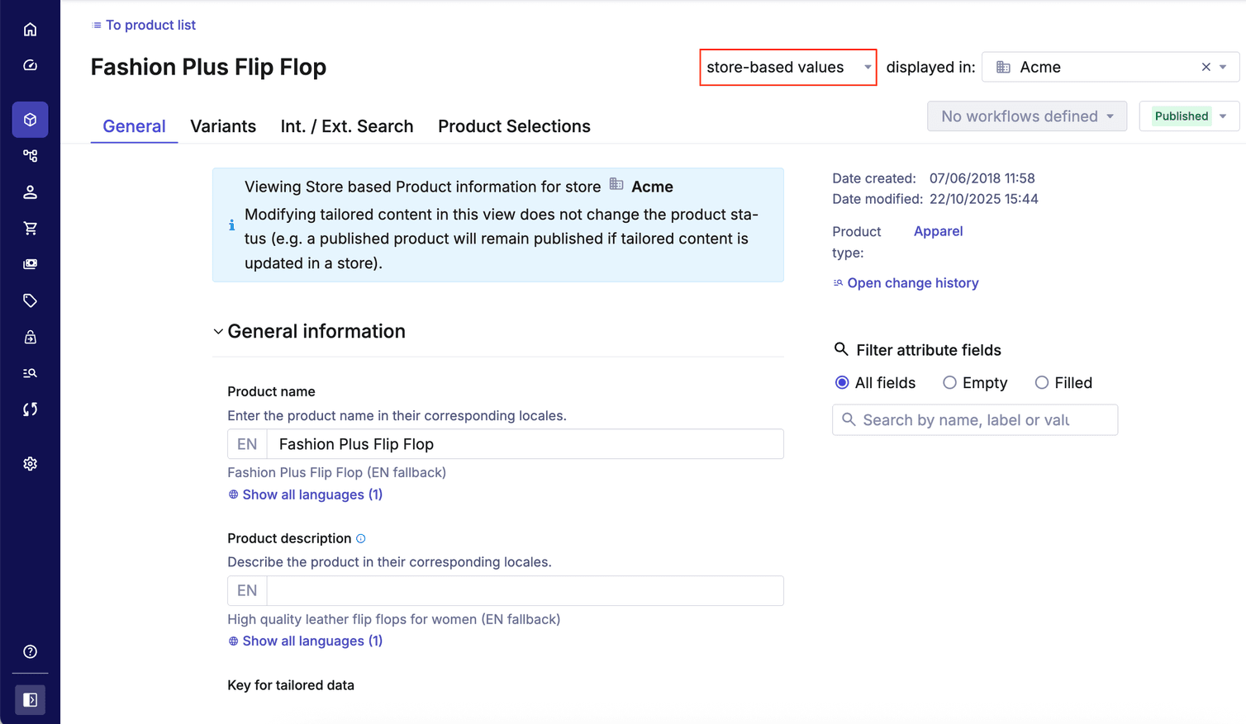Open the category tree icon in sidebar

(30, 155)
